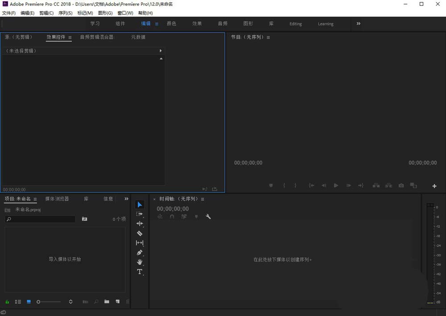The image size is (446, 316).
Task: Select the Type tool
Action: pos(140,272)
